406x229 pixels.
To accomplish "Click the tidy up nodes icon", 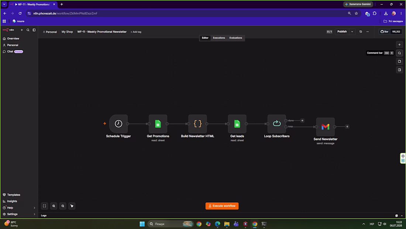I will [72, 206].
